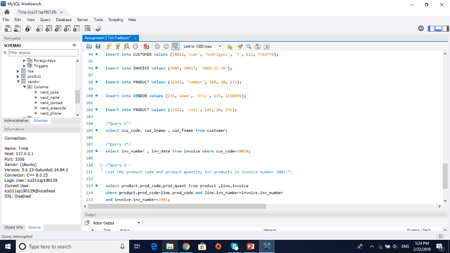Viewport: 450px width, 253px height.
Task: Commit the current transaction
Action: 157,47
